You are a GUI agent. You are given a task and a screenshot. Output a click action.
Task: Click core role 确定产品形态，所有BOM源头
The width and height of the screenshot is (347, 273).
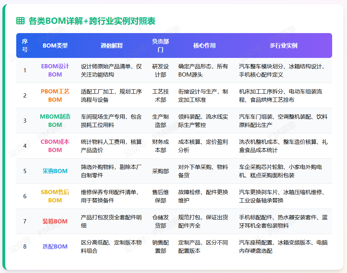203,70
